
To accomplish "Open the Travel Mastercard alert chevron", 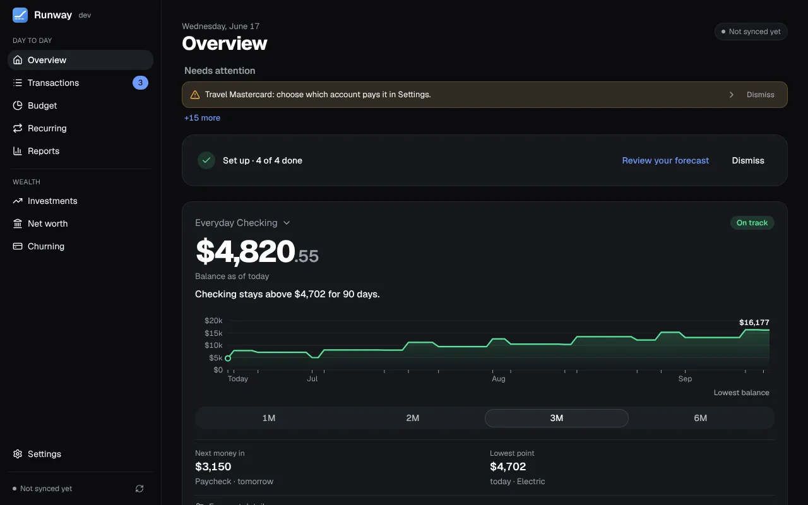I will point(732,95).
